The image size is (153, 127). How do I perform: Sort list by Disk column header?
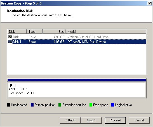coord(17,31)
